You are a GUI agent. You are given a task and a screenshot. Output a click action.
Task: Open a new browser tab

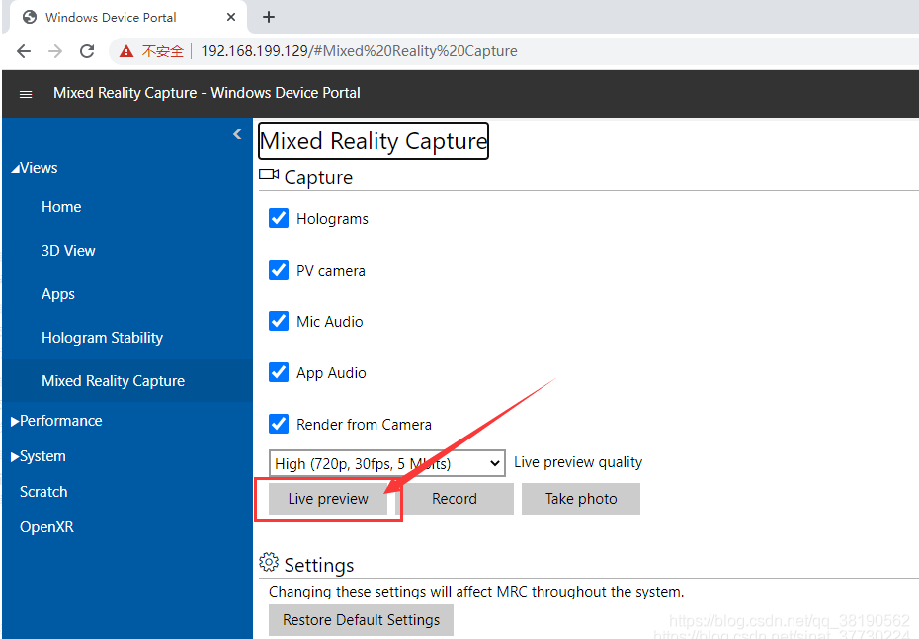coord(269,17)
